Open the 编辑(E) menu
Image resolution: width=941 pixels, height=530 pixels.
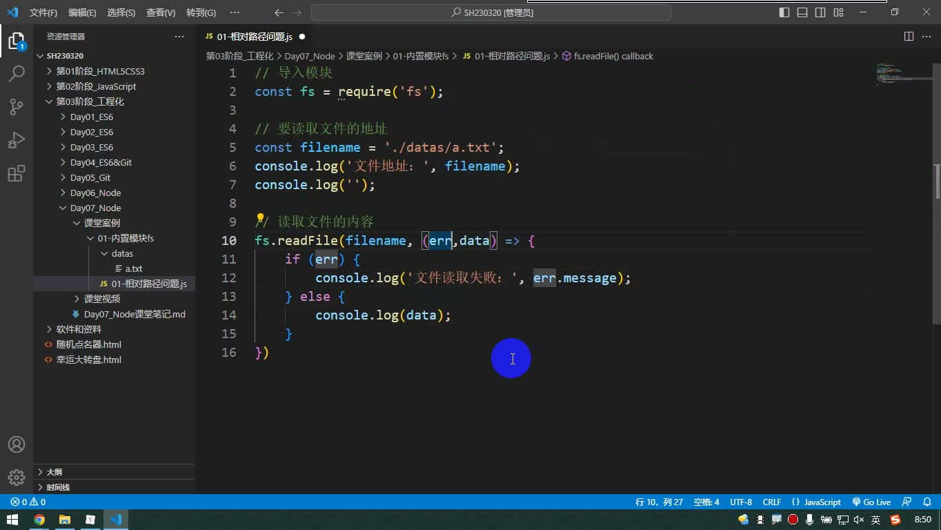(82, 12)
